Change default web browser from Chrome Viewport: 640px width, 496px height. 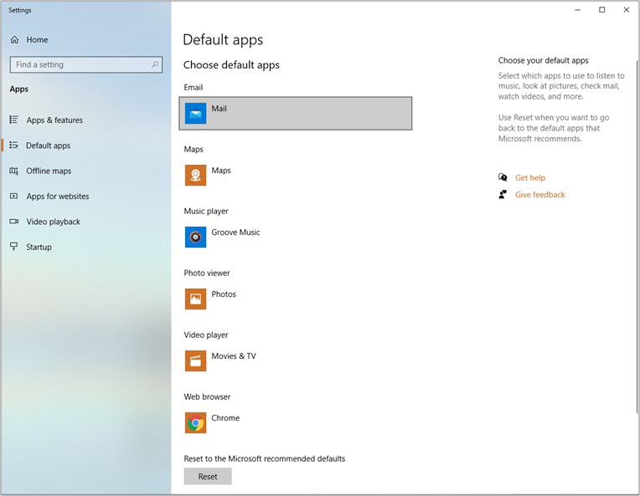pyautogui.click(x=296, y=422)
